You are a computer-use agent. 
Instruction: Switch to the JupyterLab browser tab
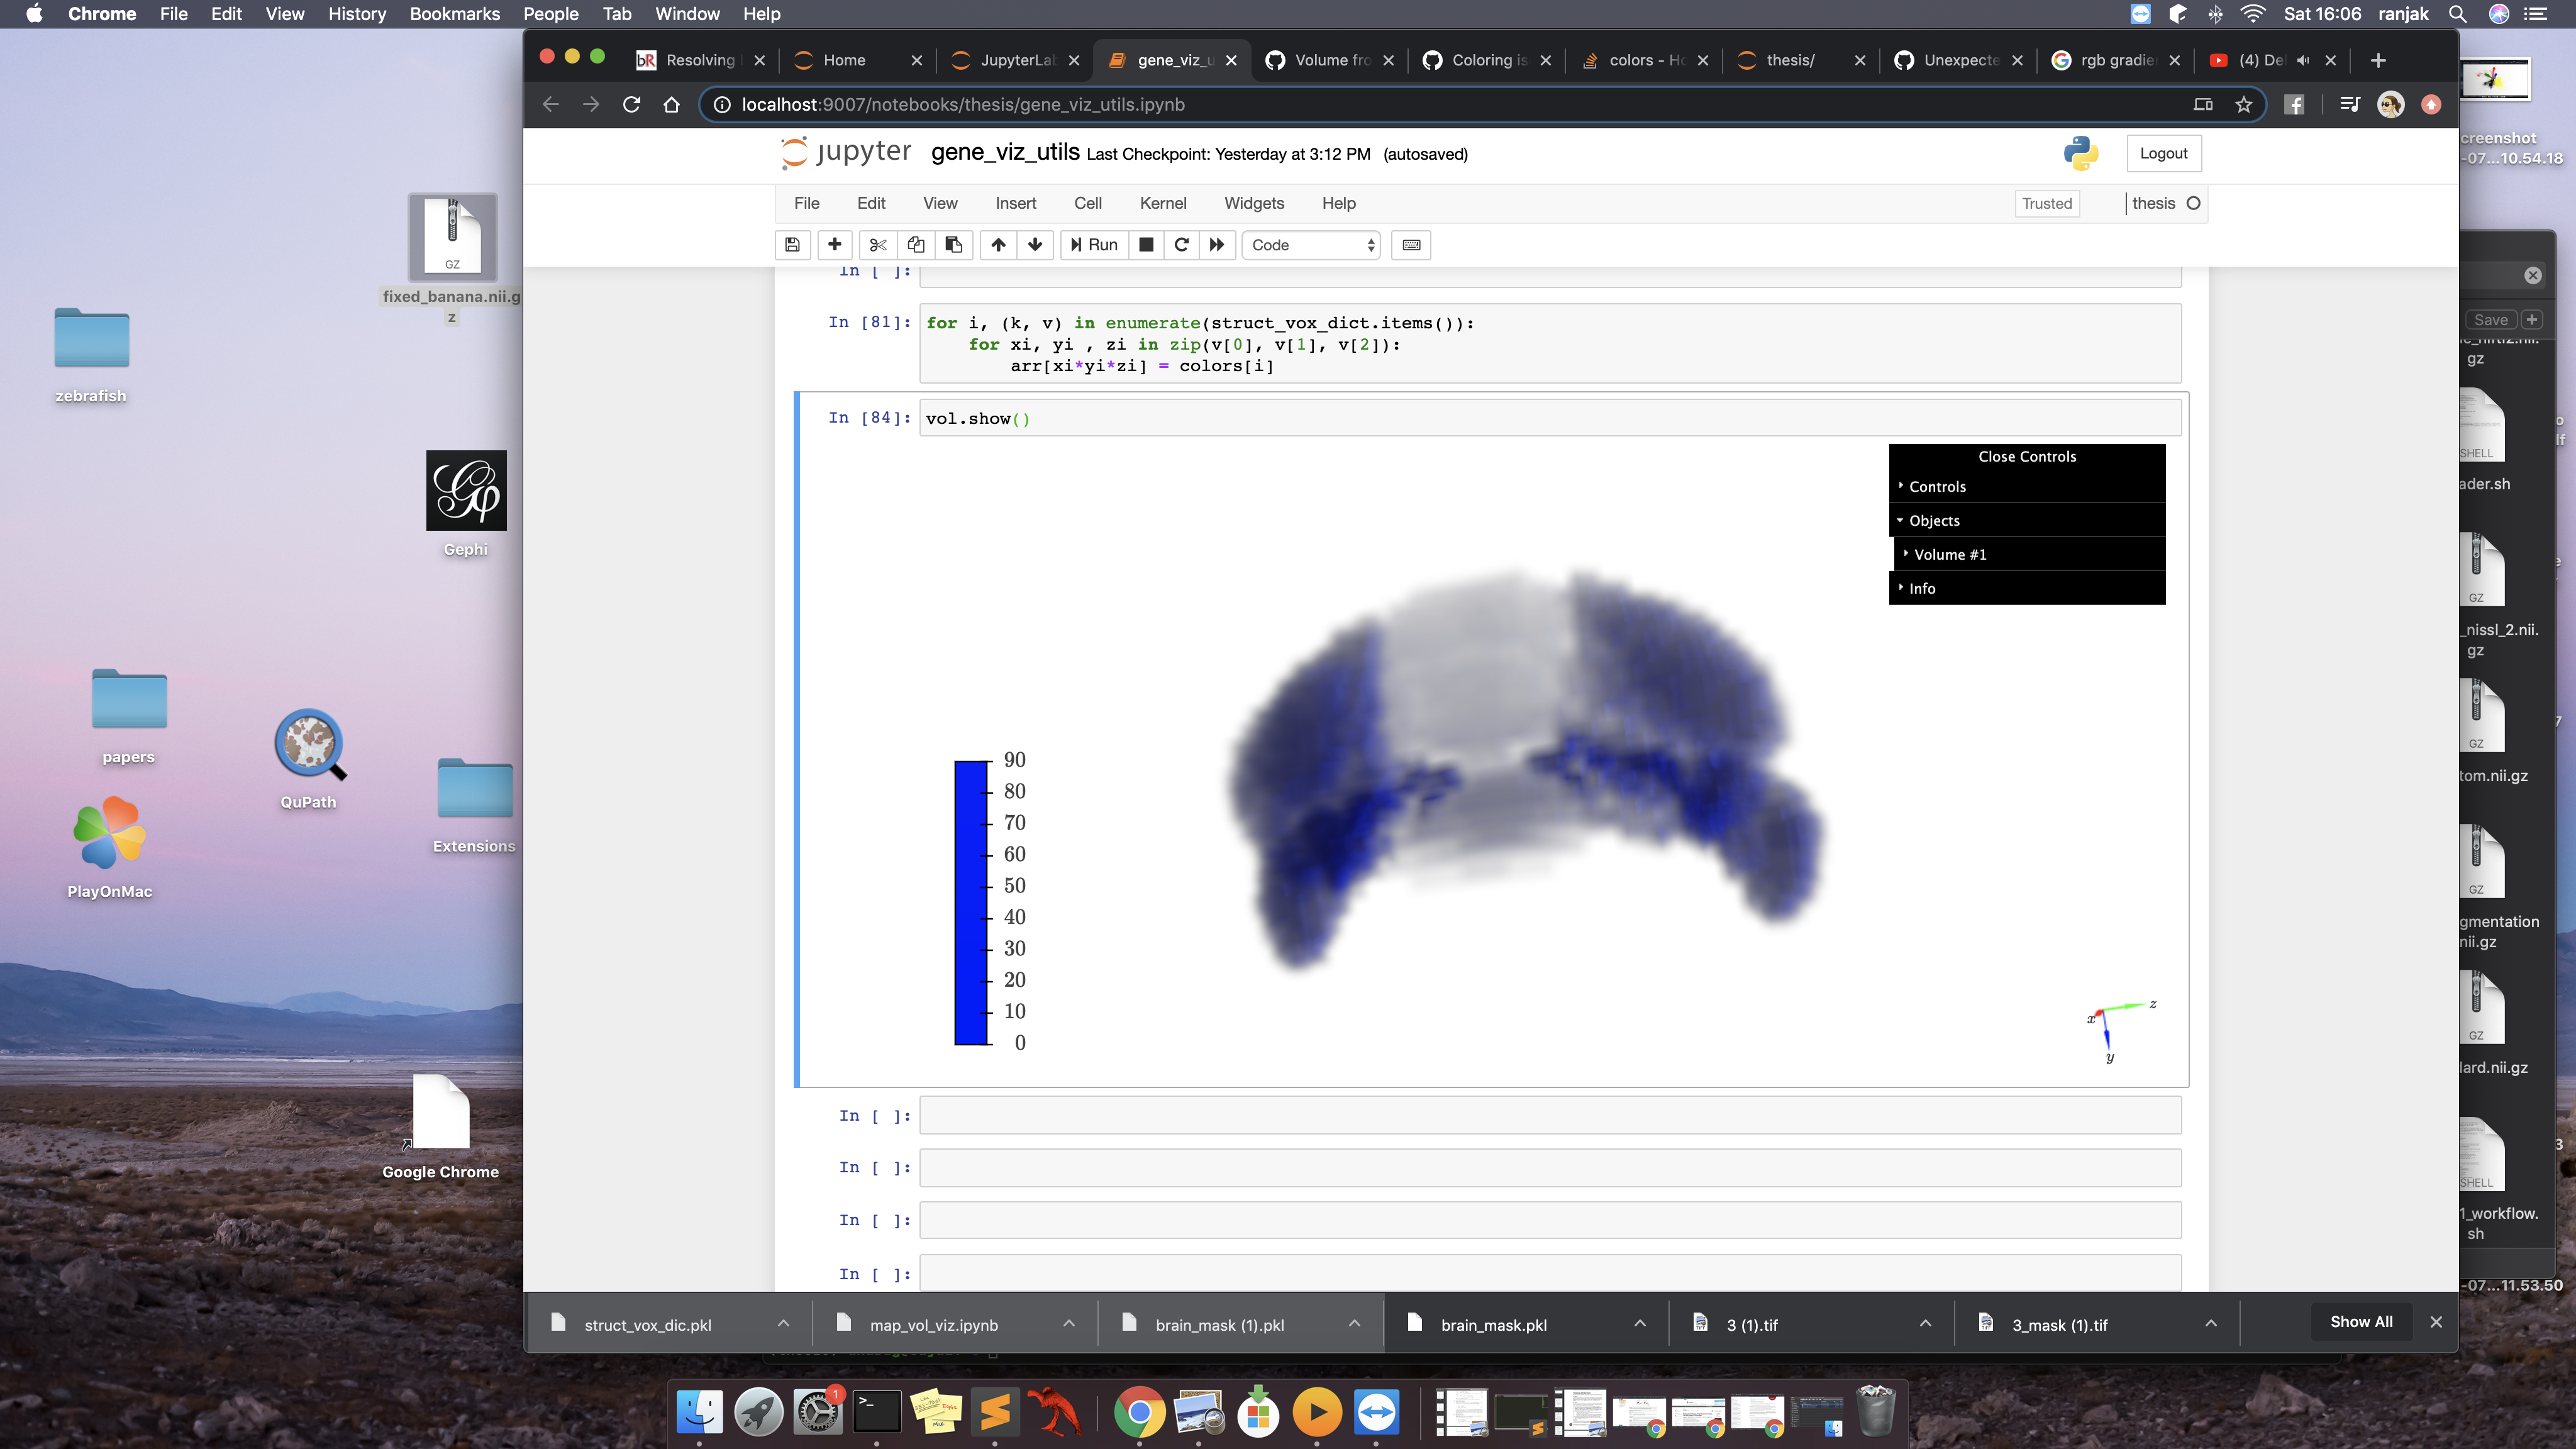tap(1016, 60)
